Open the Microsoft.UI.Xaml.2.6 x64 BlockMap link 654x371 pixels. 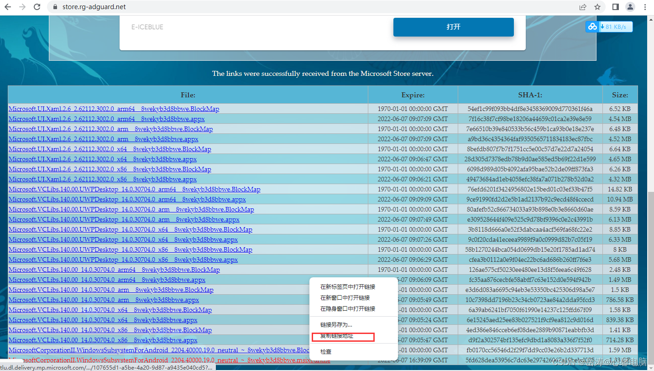(x=110, y=149)
